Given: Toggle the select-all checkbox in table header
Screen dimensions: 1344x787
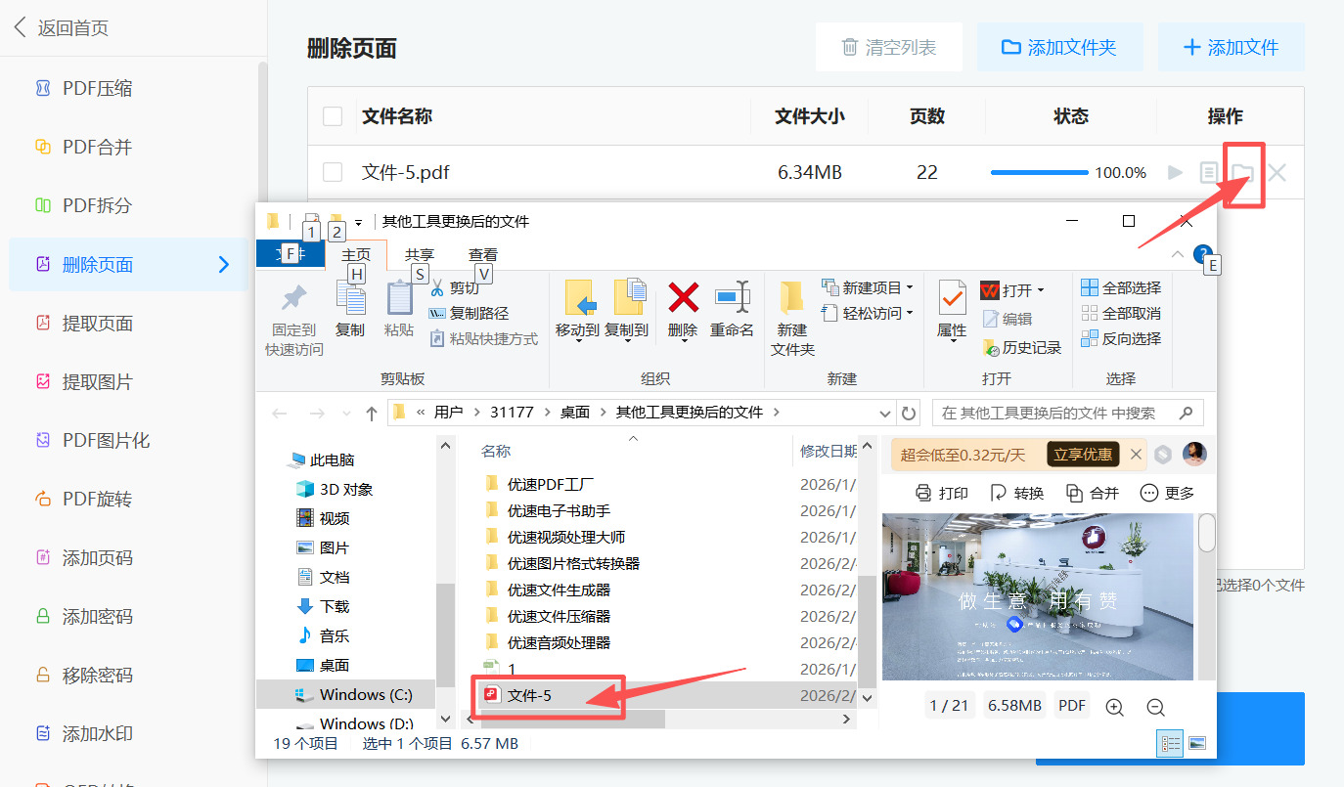Looking at the screenshot, I should click(x=333, y=115).
